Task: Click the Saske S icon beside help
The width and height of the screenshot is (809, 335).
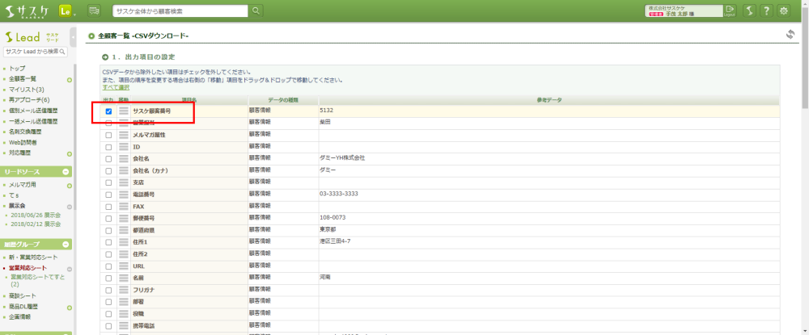Action: pyautogui.click(x=749, y=10)
